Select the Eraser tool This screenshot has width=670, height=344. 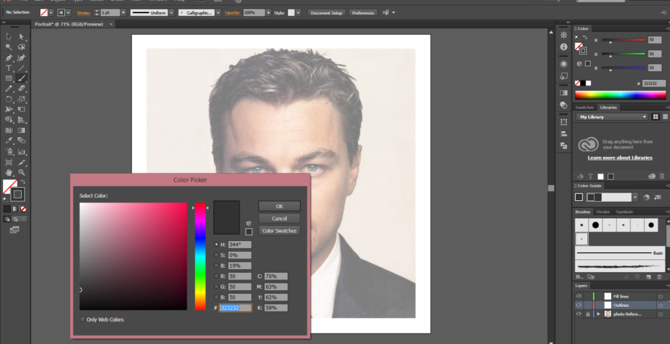pos(21,89)
